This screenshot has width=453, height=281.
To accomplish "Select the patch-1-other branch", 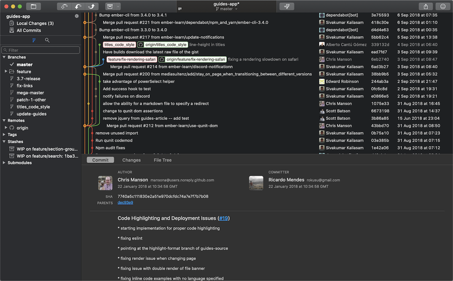I will tap(31, 100).
